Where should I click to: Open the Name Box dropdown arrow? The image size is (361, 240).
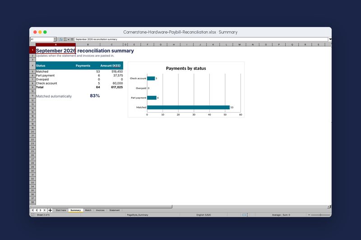(55, 39)
